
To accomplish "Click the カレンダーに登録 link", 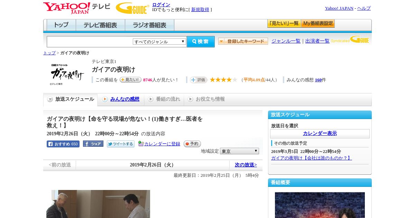I will click(x=162, y=144).
